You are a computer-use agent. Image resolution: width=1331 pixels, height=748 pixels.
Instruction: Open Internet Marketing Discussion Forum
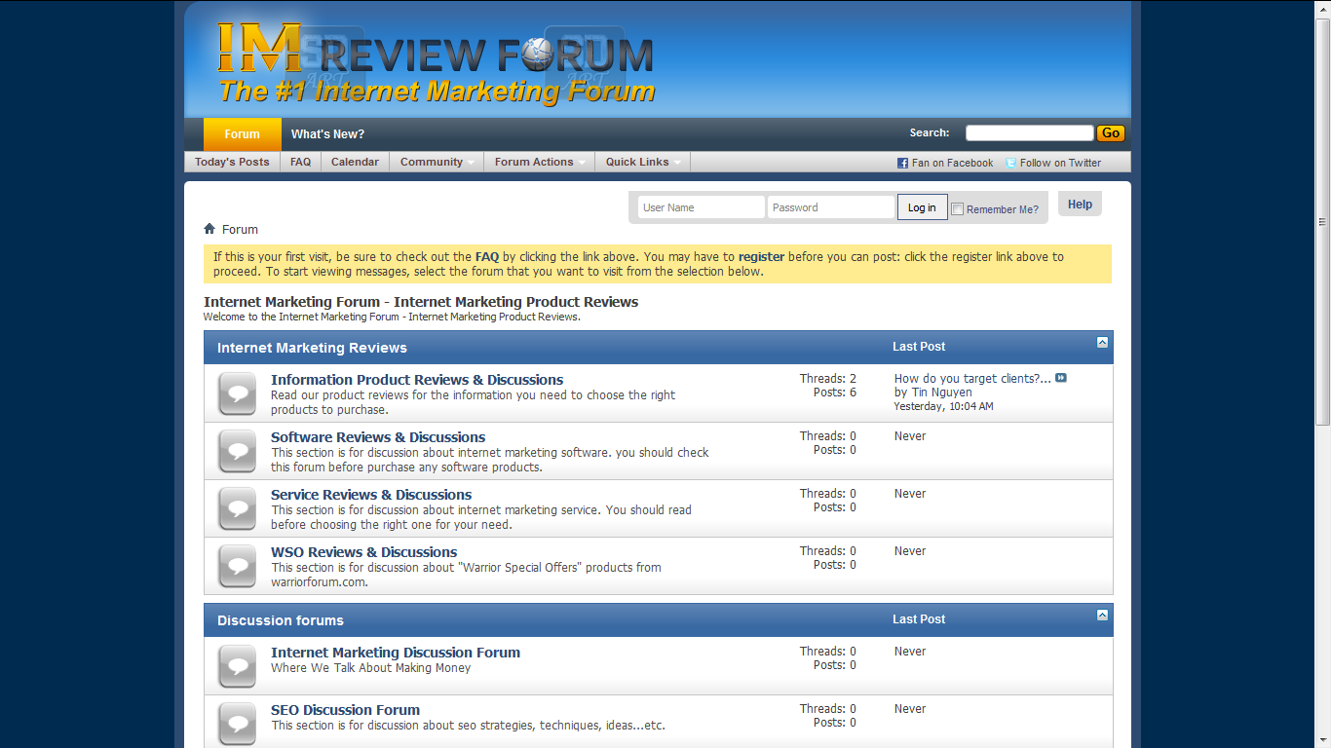coord(396,653)
